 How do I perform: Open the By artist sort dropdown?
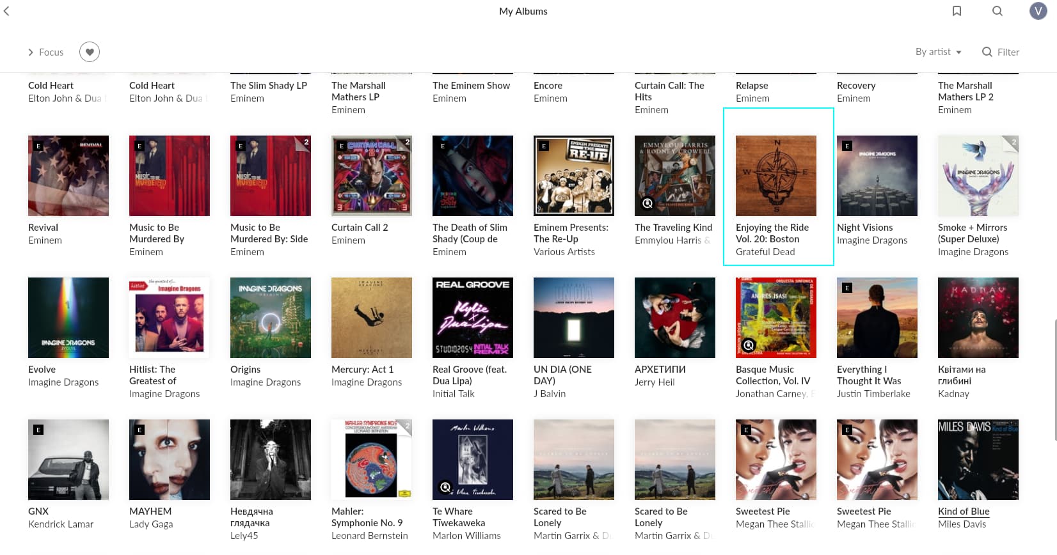pyautogui.click(x=938, y=52)
